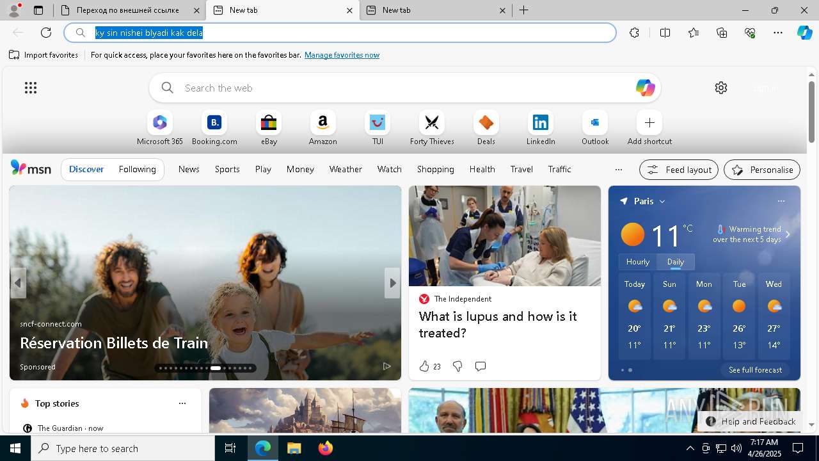Click the vertical page scrollbar thumb
Image resolution: width=819 pixels, height=461 pixels.
pos(811,112)
